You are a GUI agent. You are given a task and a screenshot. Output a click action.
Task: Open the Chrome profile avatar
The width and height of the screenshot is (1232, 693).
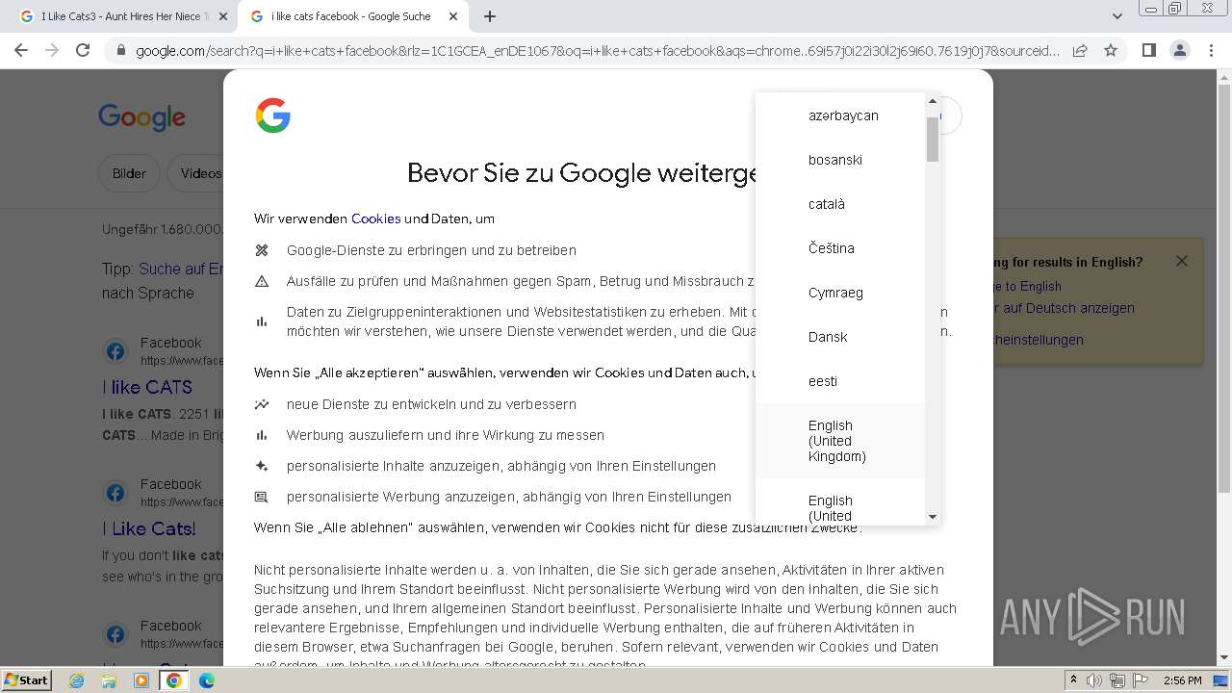(1179, 50)
